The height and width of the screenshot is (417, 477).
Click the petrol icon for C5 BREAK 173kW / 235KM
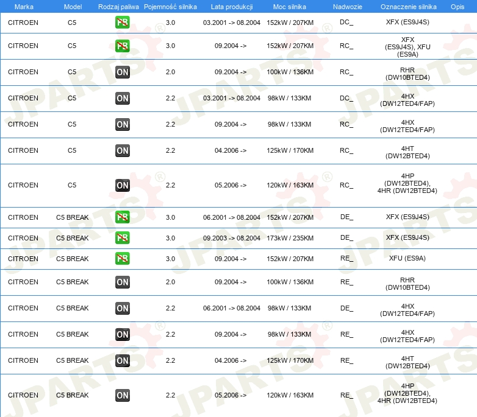(x=122, y=238)
